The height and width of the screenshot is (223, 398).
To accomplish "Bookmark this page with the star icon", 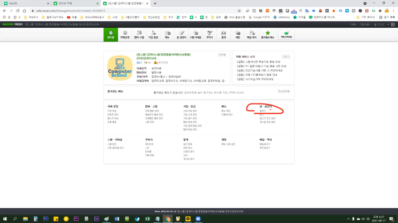I will (239, 11).
